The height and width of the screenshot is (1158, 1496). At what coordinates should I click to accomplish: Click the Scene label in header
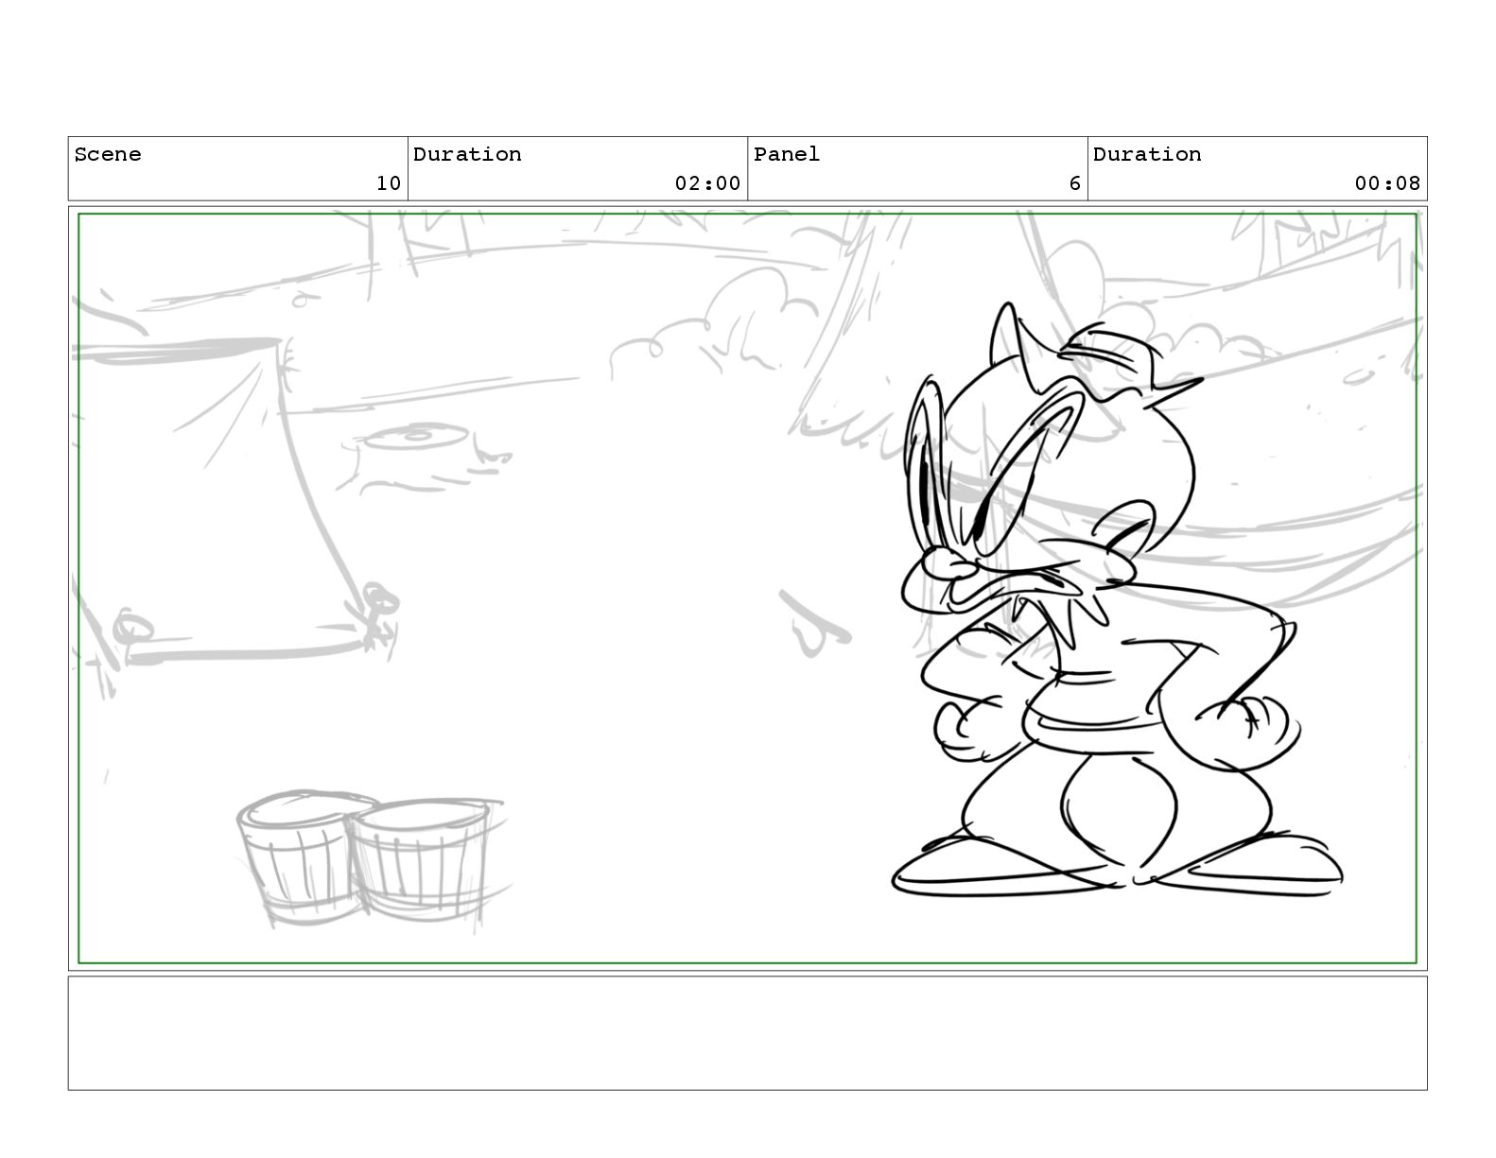point(107,154)
